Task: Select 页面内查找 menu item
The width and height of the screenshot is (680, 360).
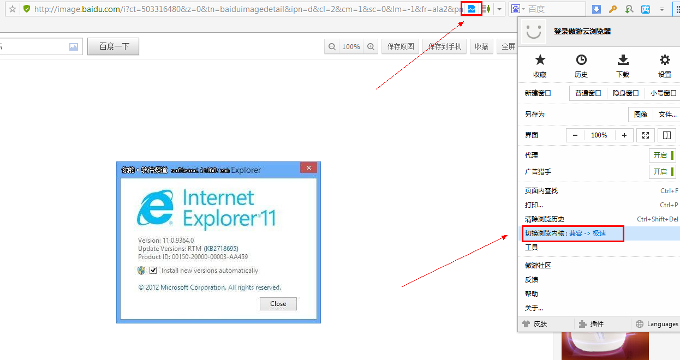Action: pos(599,191)
